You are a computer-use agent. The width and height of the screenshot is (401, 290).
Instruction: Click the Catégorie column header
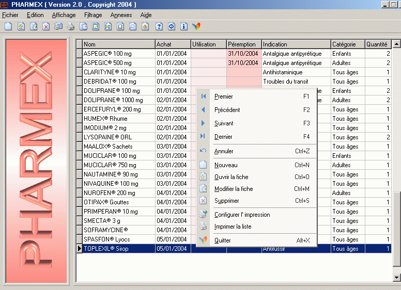click(348, 44)
